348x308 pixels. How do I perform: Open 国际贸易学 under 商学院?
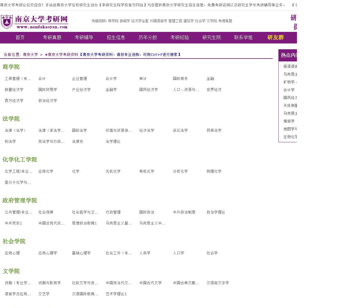pyautogui.click(x=48, y=90)
